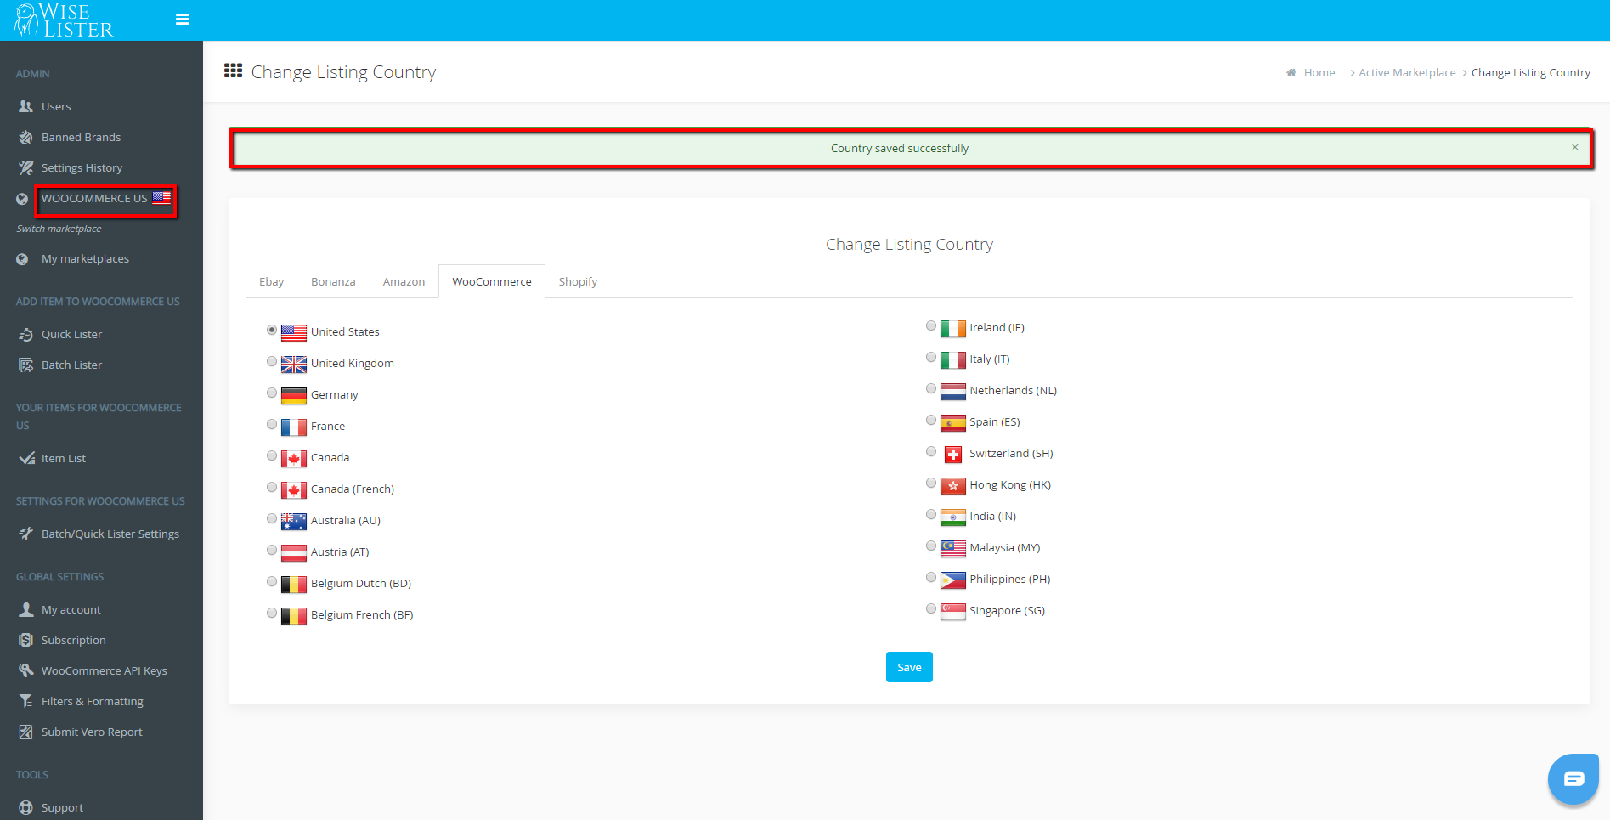Switch to the Ebay tab
Screen dimensions: 1610x820
[x=272, y=281]
